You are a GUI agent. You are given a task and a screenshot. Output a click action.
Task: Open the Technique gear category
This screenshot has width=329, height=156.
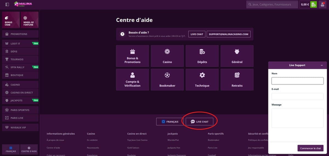point(202,80)
